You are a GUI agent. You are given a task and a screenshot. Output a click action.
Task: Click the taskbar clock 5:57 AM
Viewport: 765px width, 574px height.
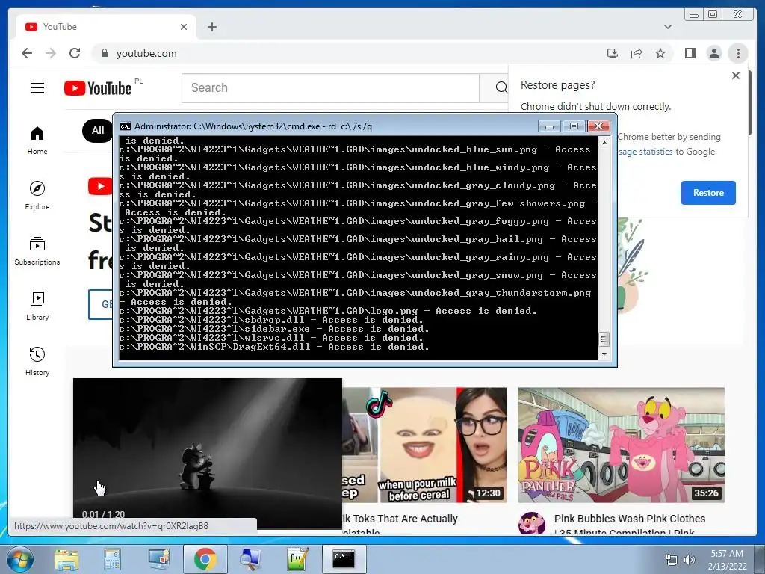pos(727,554)
